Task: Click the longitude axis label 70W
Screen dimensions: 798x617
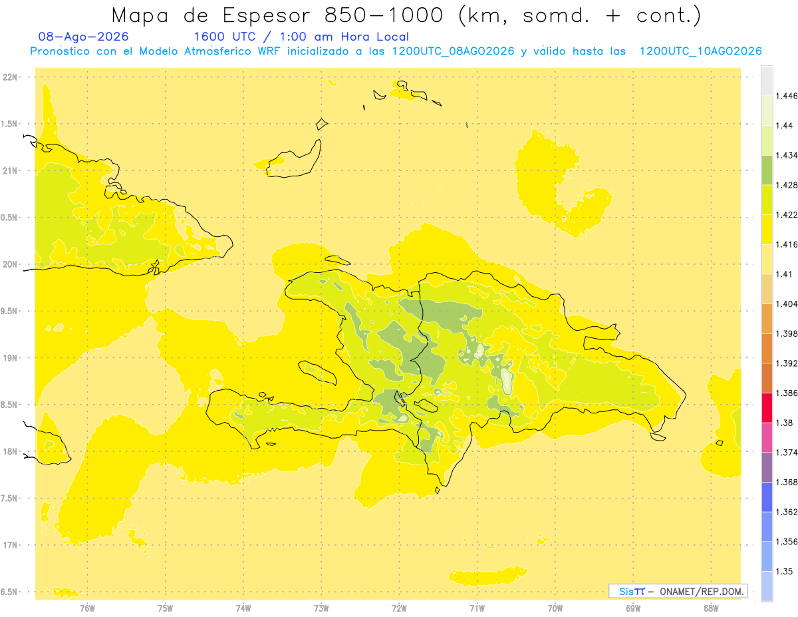Action: 555,608
